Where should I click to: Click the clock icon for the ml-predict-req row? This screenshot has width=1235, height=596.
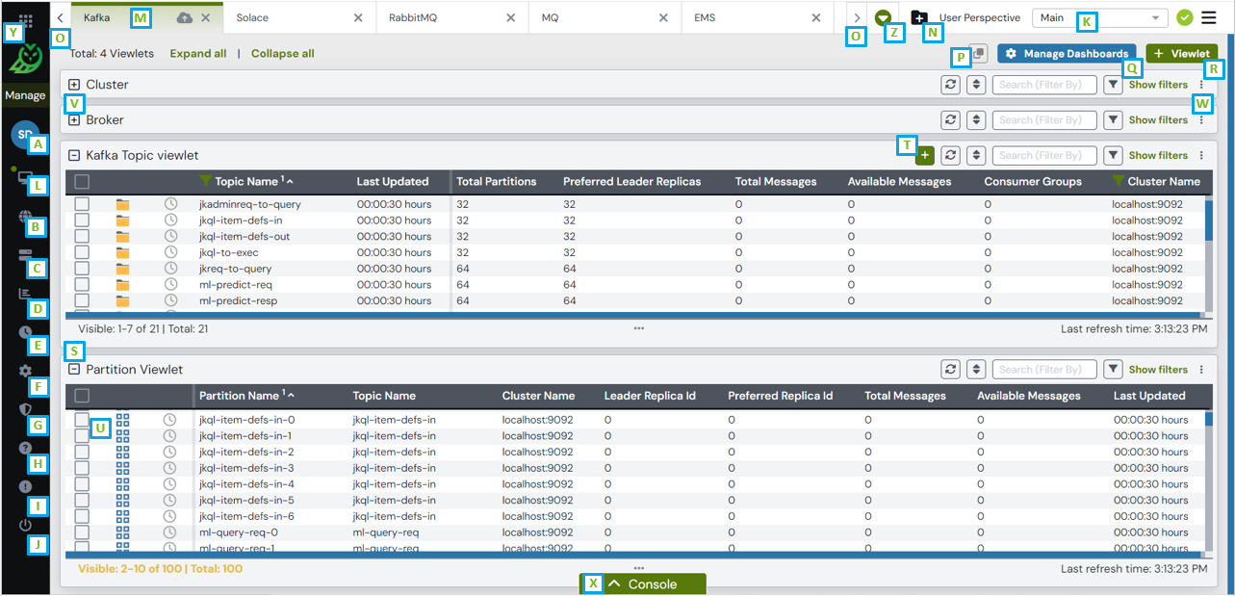click(170, 284)
